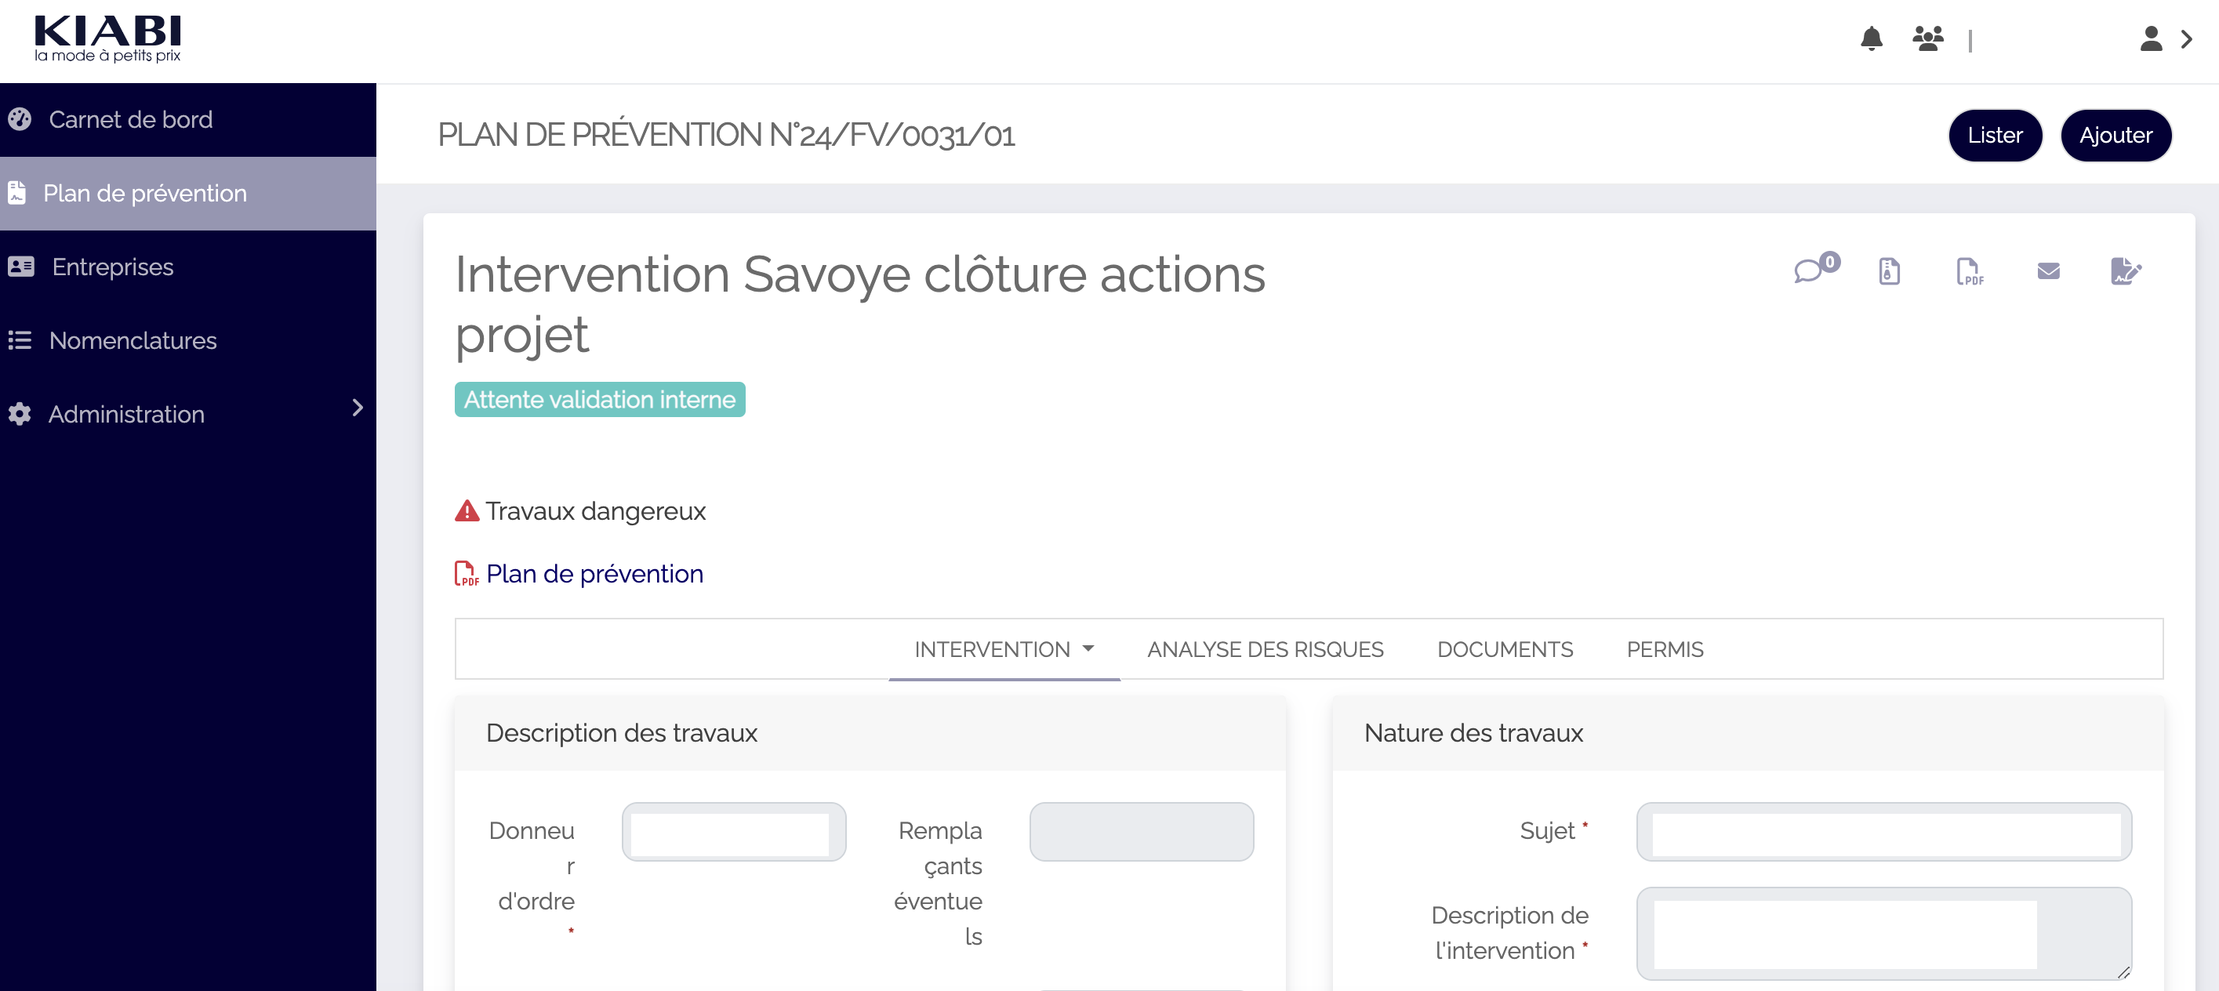Click the Description des travaux heading

[x=621, y=733]
